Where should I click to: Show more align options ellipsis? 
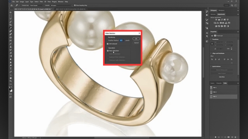(232, 63)
